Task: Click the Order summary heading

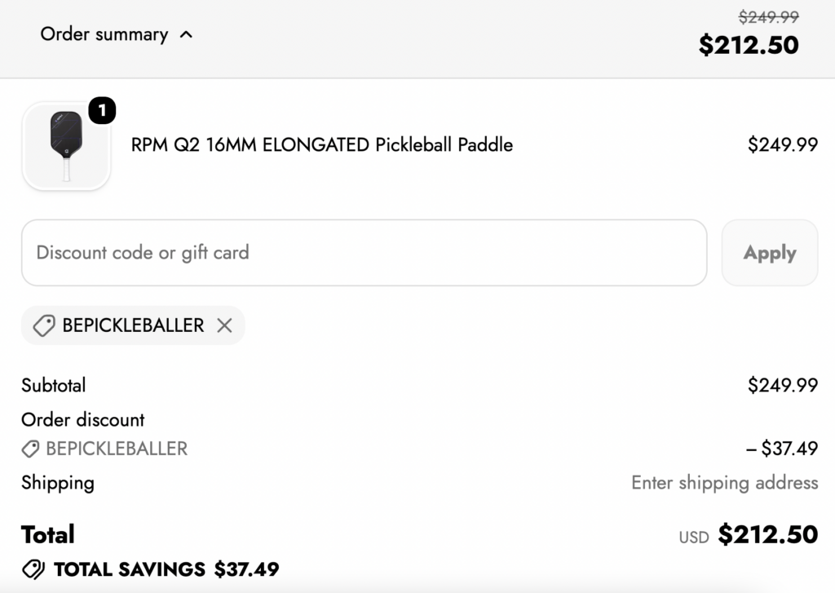Action: click(104, 34)
